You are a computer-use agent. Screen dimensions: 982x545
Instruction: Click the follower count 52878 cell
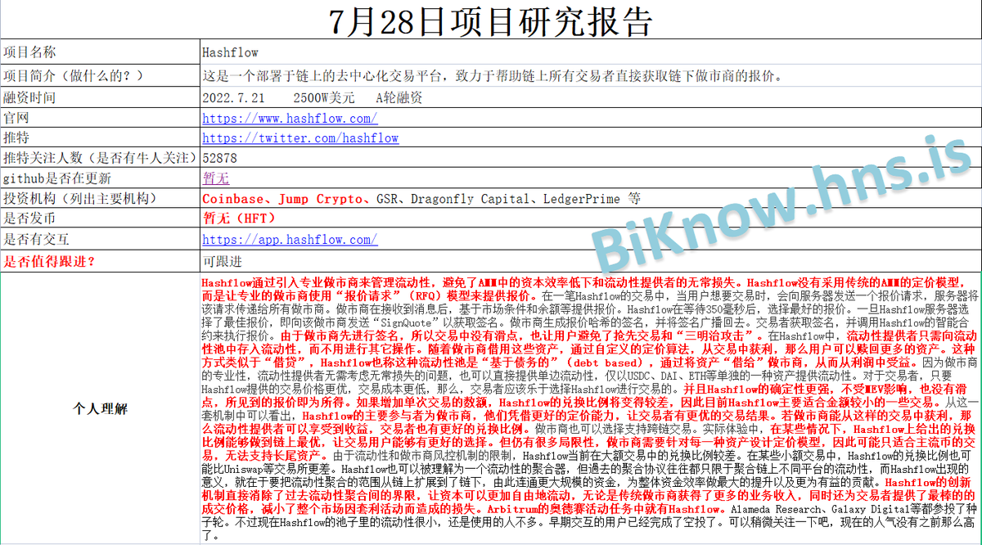[218, 158]
